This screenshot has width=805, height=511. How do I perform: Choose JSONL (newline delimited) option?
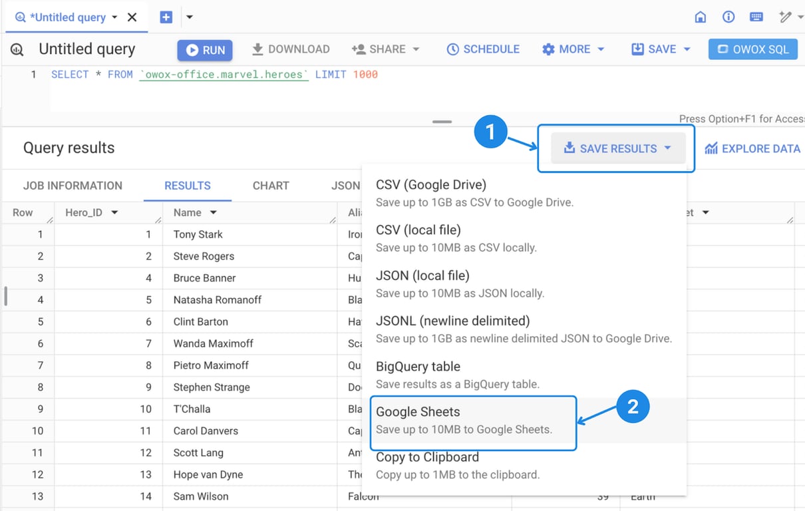pyautogui.click(x=524, y=329)
